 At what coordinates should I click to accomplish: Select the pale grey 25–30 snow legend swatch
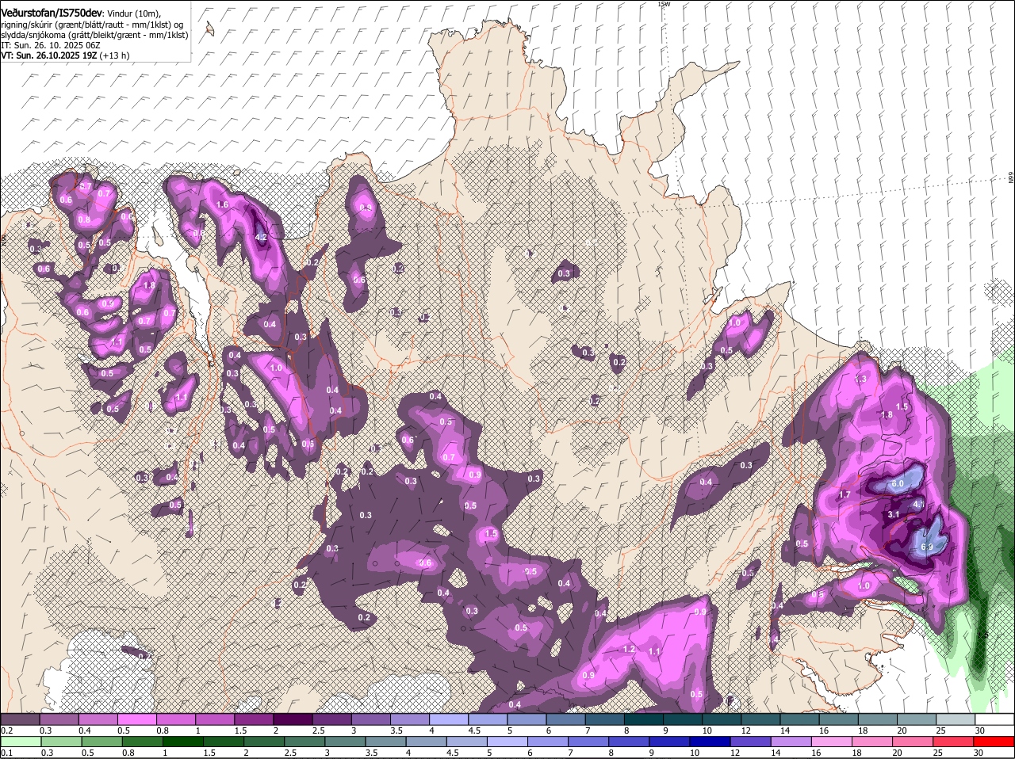pyautogui.click(x=956, y=719)
